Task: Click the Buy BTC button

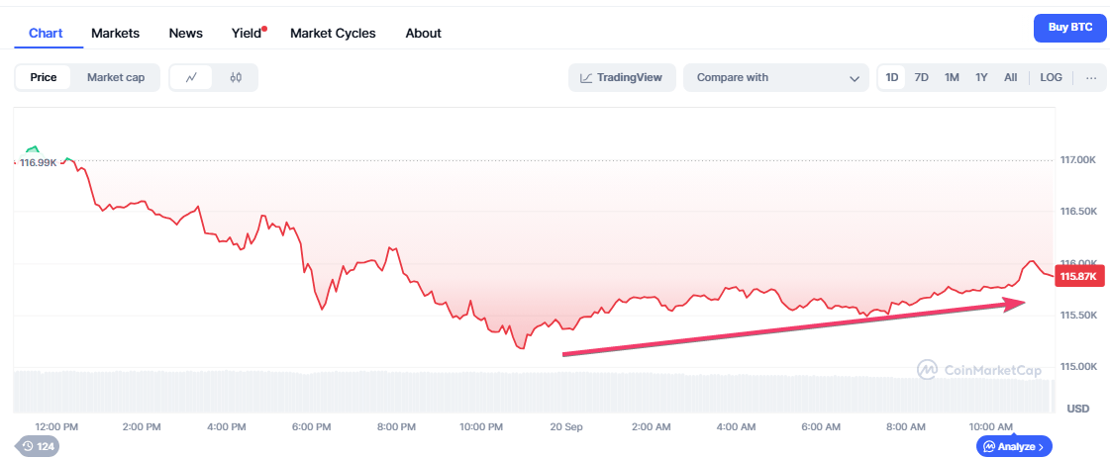Action: coord(1069,28)
